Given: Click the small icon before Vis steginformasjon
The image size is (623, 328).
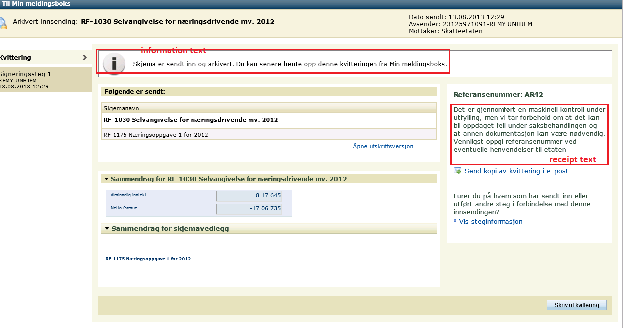Looking at the screenshot, I should click(455, 221).
